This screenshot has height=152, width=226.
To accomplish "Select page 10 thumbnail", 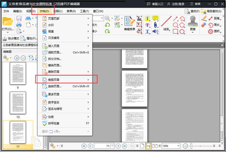I will point(18,102).
